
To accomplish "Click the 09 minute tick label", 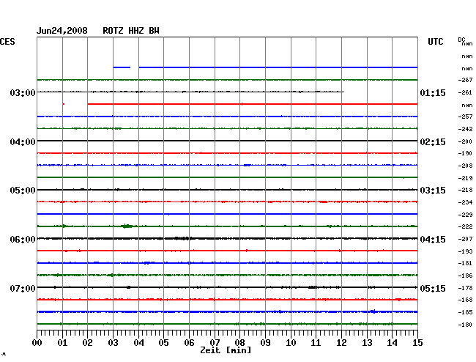I will point(265,343).
